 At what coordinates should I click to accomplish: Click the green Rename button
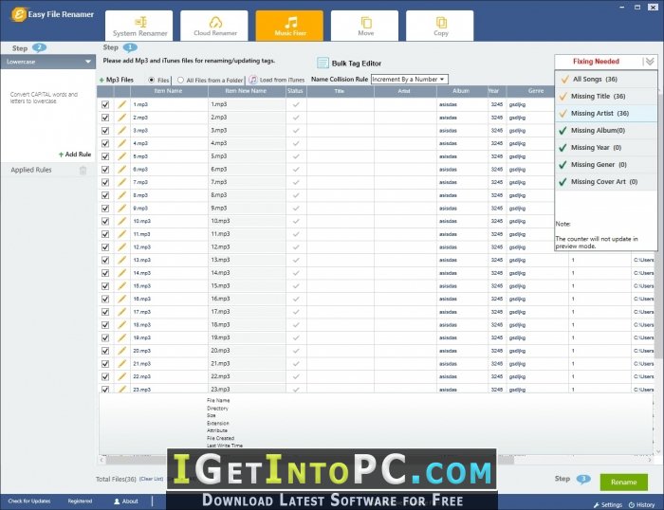click(623, 483)
